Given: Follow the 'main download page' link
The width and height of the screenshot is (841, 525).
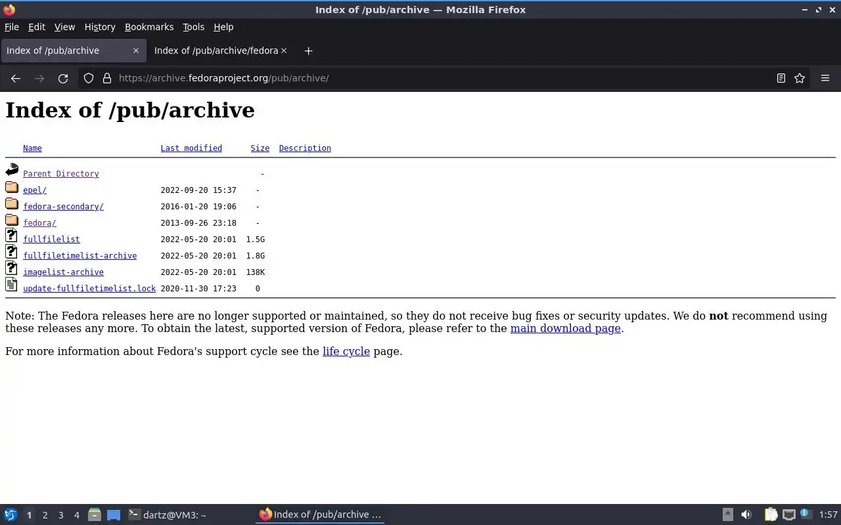Looking at the screenshot, I should click(x=566, y=328).
